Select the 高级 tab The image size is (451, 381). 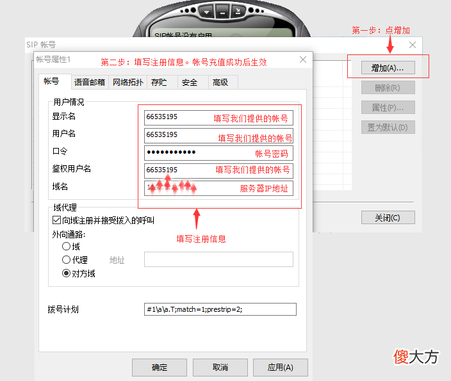(223, 83)
